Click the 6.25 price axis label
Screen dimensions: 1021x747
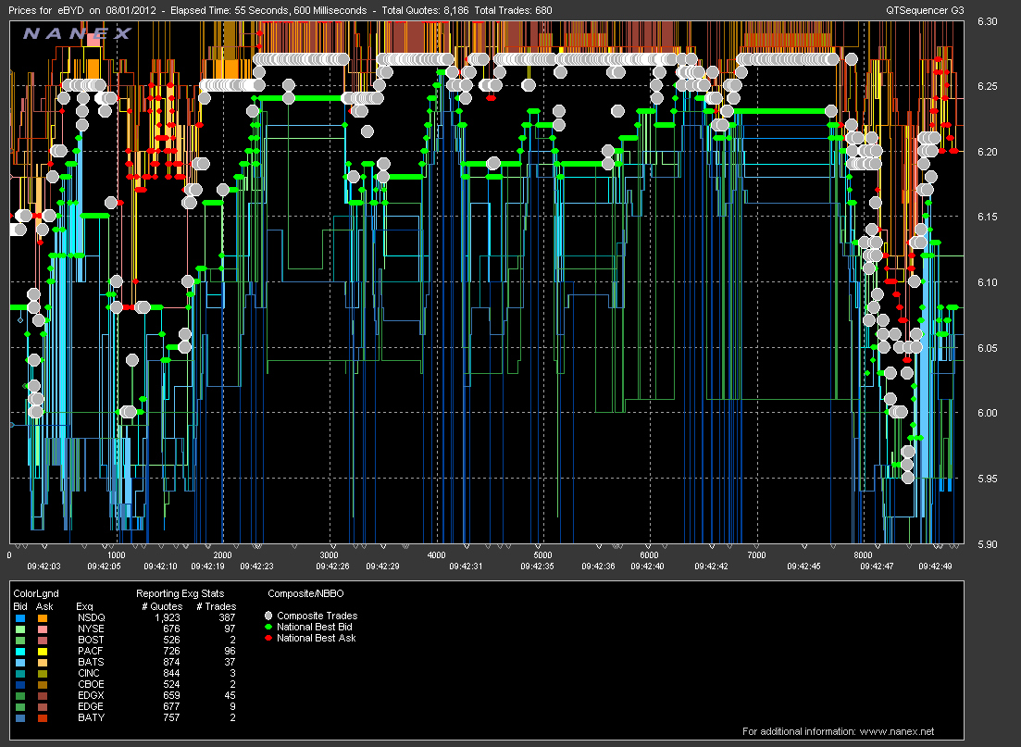987,86
